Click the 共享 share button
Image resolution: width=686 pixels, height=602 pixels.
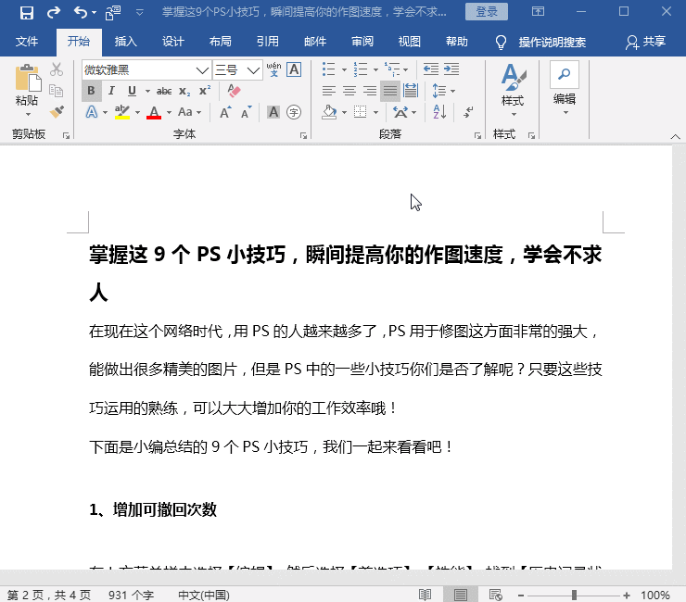pos(645,42)
